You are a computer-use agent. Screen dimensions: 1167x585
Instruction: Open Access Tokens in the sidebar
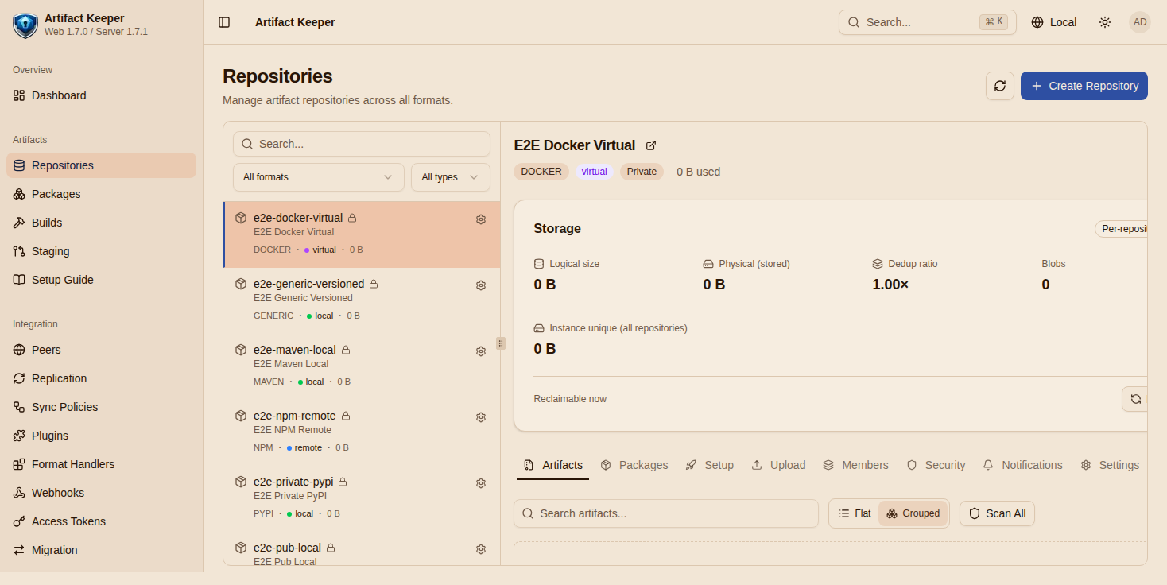(x=101, y=521)
